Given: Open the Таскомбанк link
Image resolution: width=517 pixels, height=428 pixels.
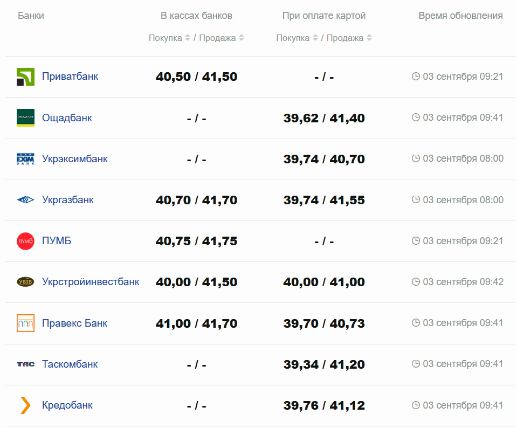Looking at the screenshot, I should pyautogui.click(x=70, y=364).
